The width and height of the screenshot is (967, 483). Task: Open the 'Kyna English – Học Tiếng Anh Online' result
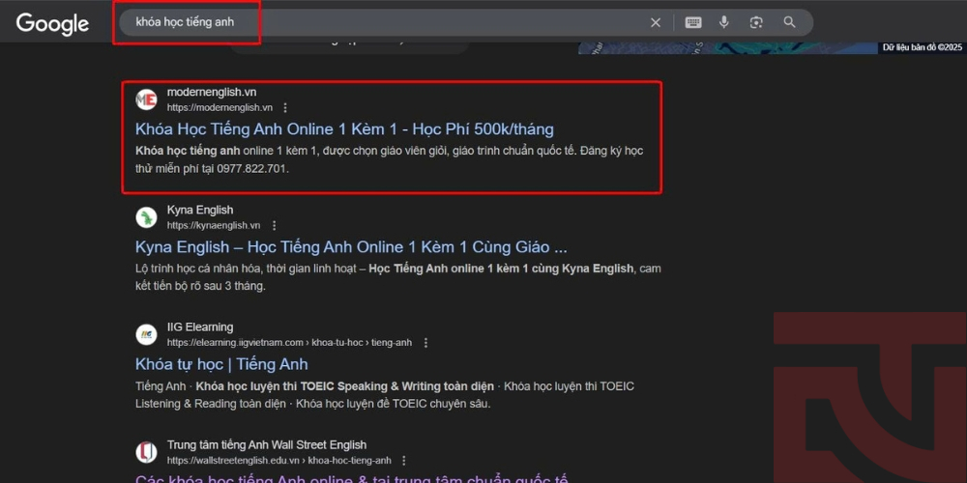[x=351, y=247]
